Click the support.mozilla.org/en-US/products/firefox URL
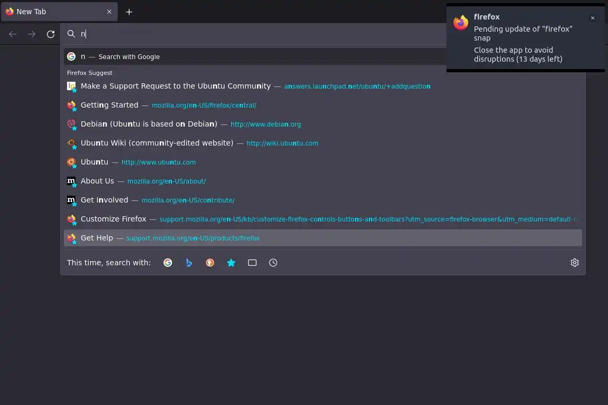 point(193,238)
